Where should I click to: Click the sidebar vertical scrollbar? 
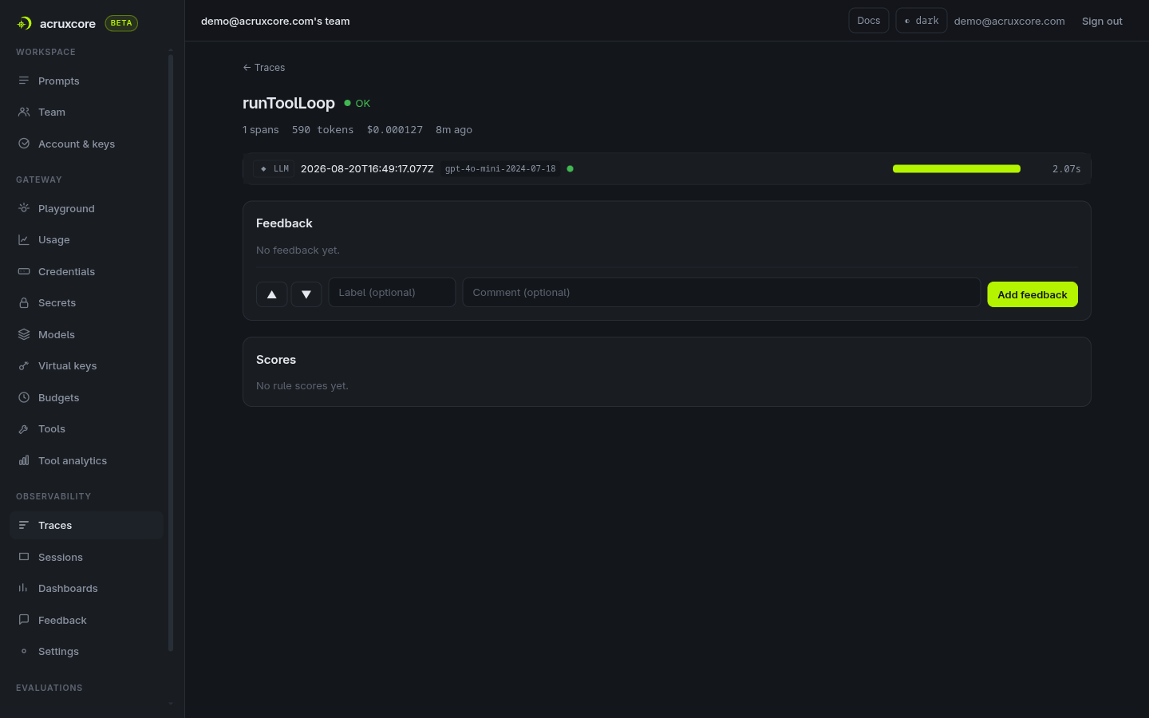tap(171, 353)
